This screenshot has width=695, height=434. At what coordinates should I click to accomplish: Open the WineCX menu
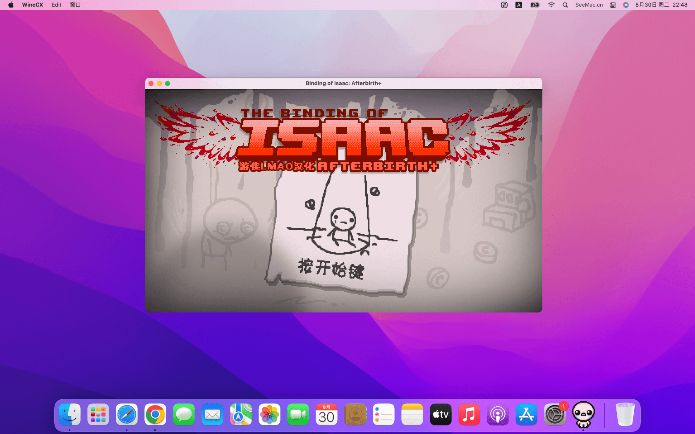[x=32, y=5]
